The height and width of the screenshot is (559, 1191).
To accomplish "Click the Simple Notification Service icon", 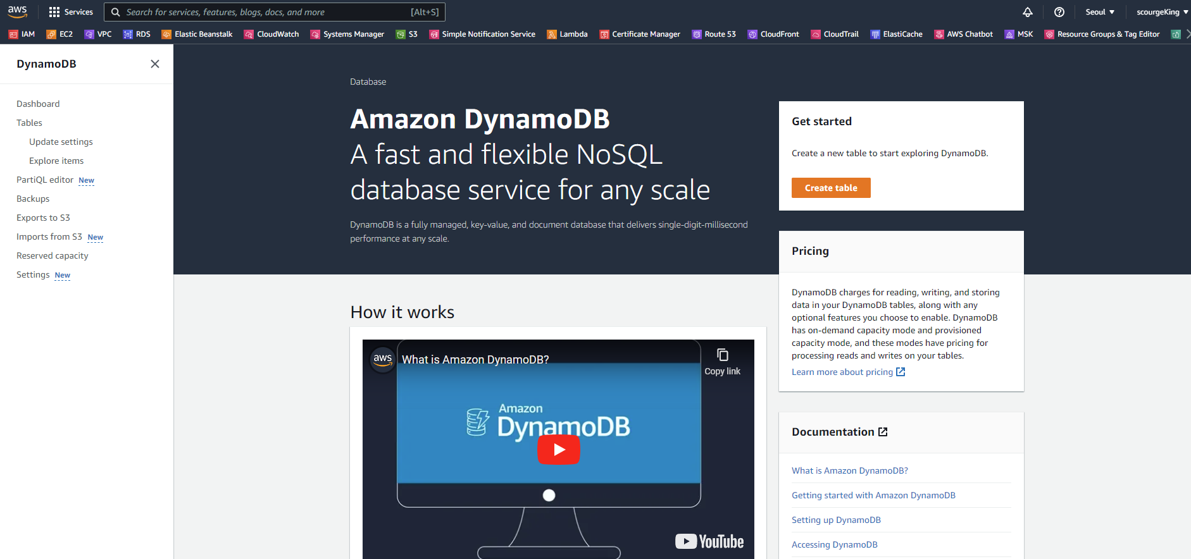I will click(434, 34).
